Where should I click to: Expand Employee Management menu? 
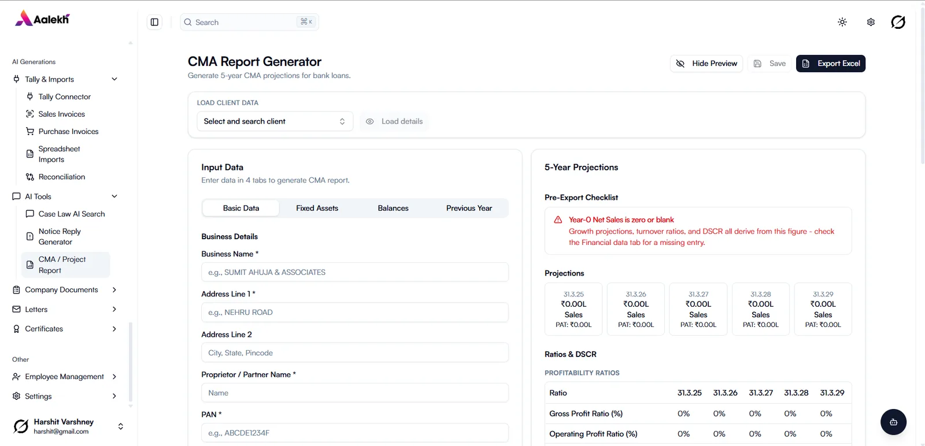(x=65, y=377)
